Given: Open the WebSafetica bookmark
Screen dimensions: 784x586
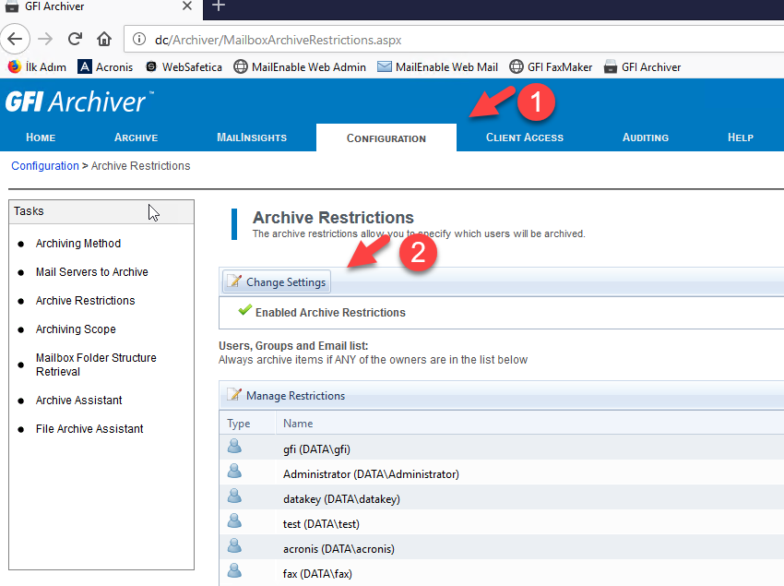Looking at the screenshot, I should [184, 67].
